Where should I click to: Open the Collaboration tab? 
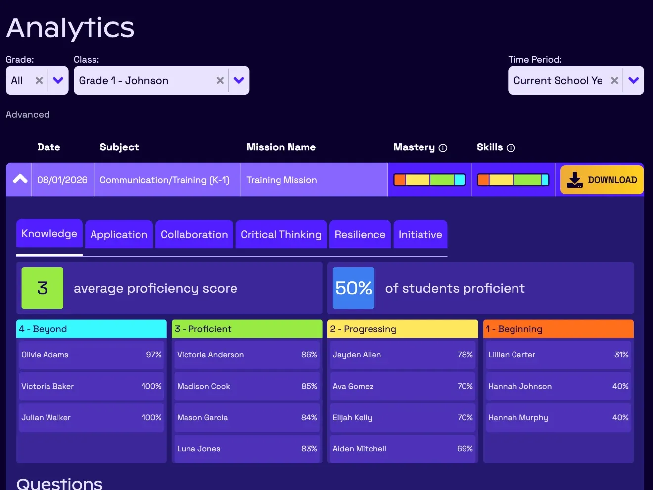click(194, 235)
